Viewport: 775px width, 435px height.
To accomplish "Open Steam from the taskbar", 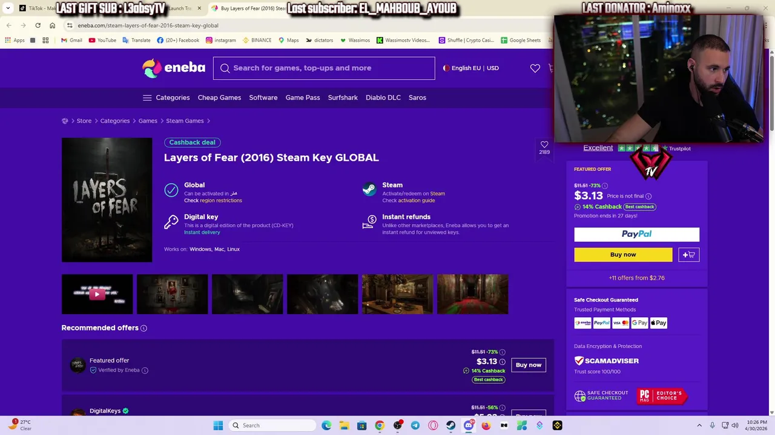I will 450,425.
